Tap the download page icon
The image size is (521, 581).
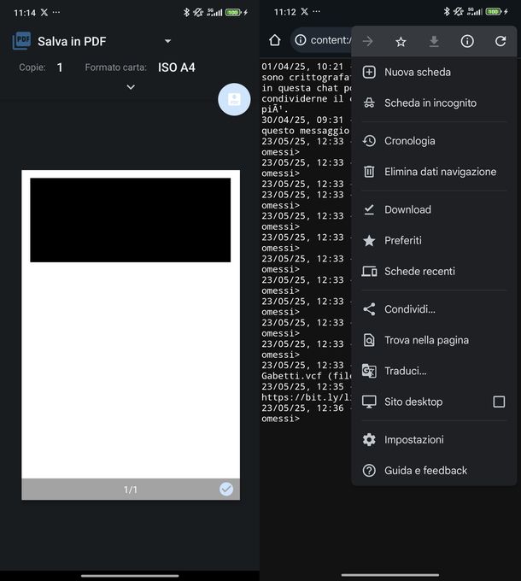434,41
